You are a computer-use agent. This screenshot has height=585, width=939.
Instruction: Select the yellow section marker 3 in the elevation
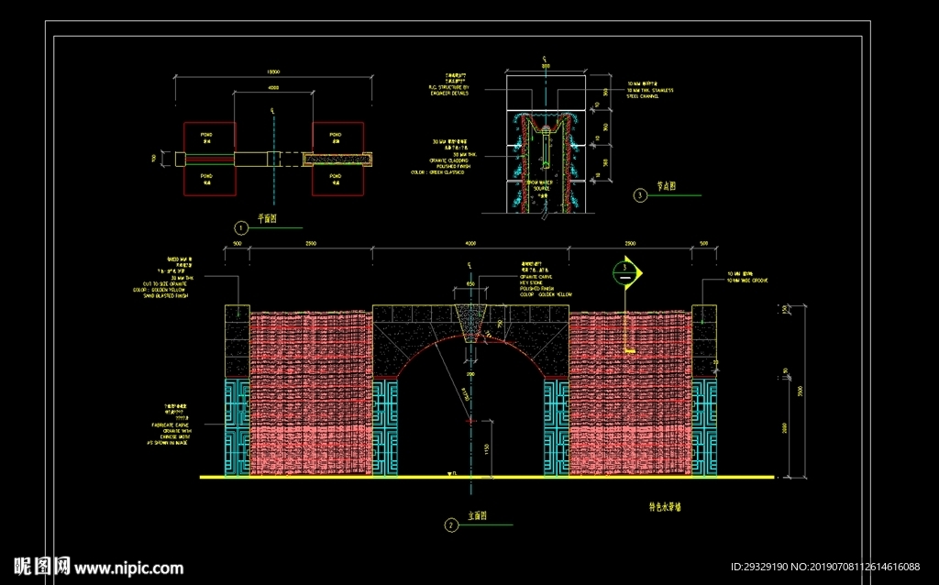click(x=627, y=273)
